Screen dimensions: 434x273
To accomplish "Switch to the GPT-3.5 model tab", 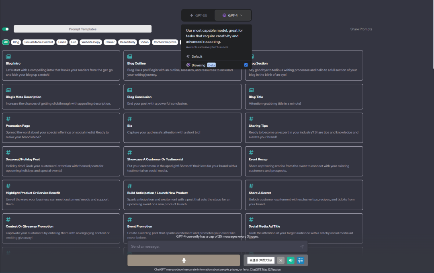I will point(199,15).
